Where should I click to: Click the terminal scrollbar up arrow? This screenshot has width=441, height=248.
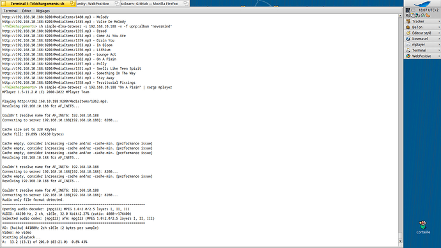pyautogui.click(x=400, y=16)
